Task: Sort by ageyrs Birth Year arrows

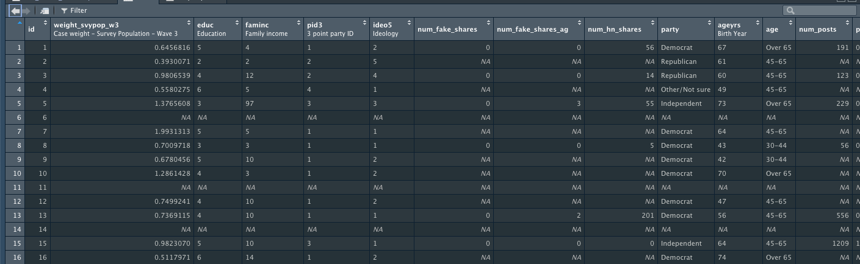Action: pyautogui.click(x=757, y=23)
